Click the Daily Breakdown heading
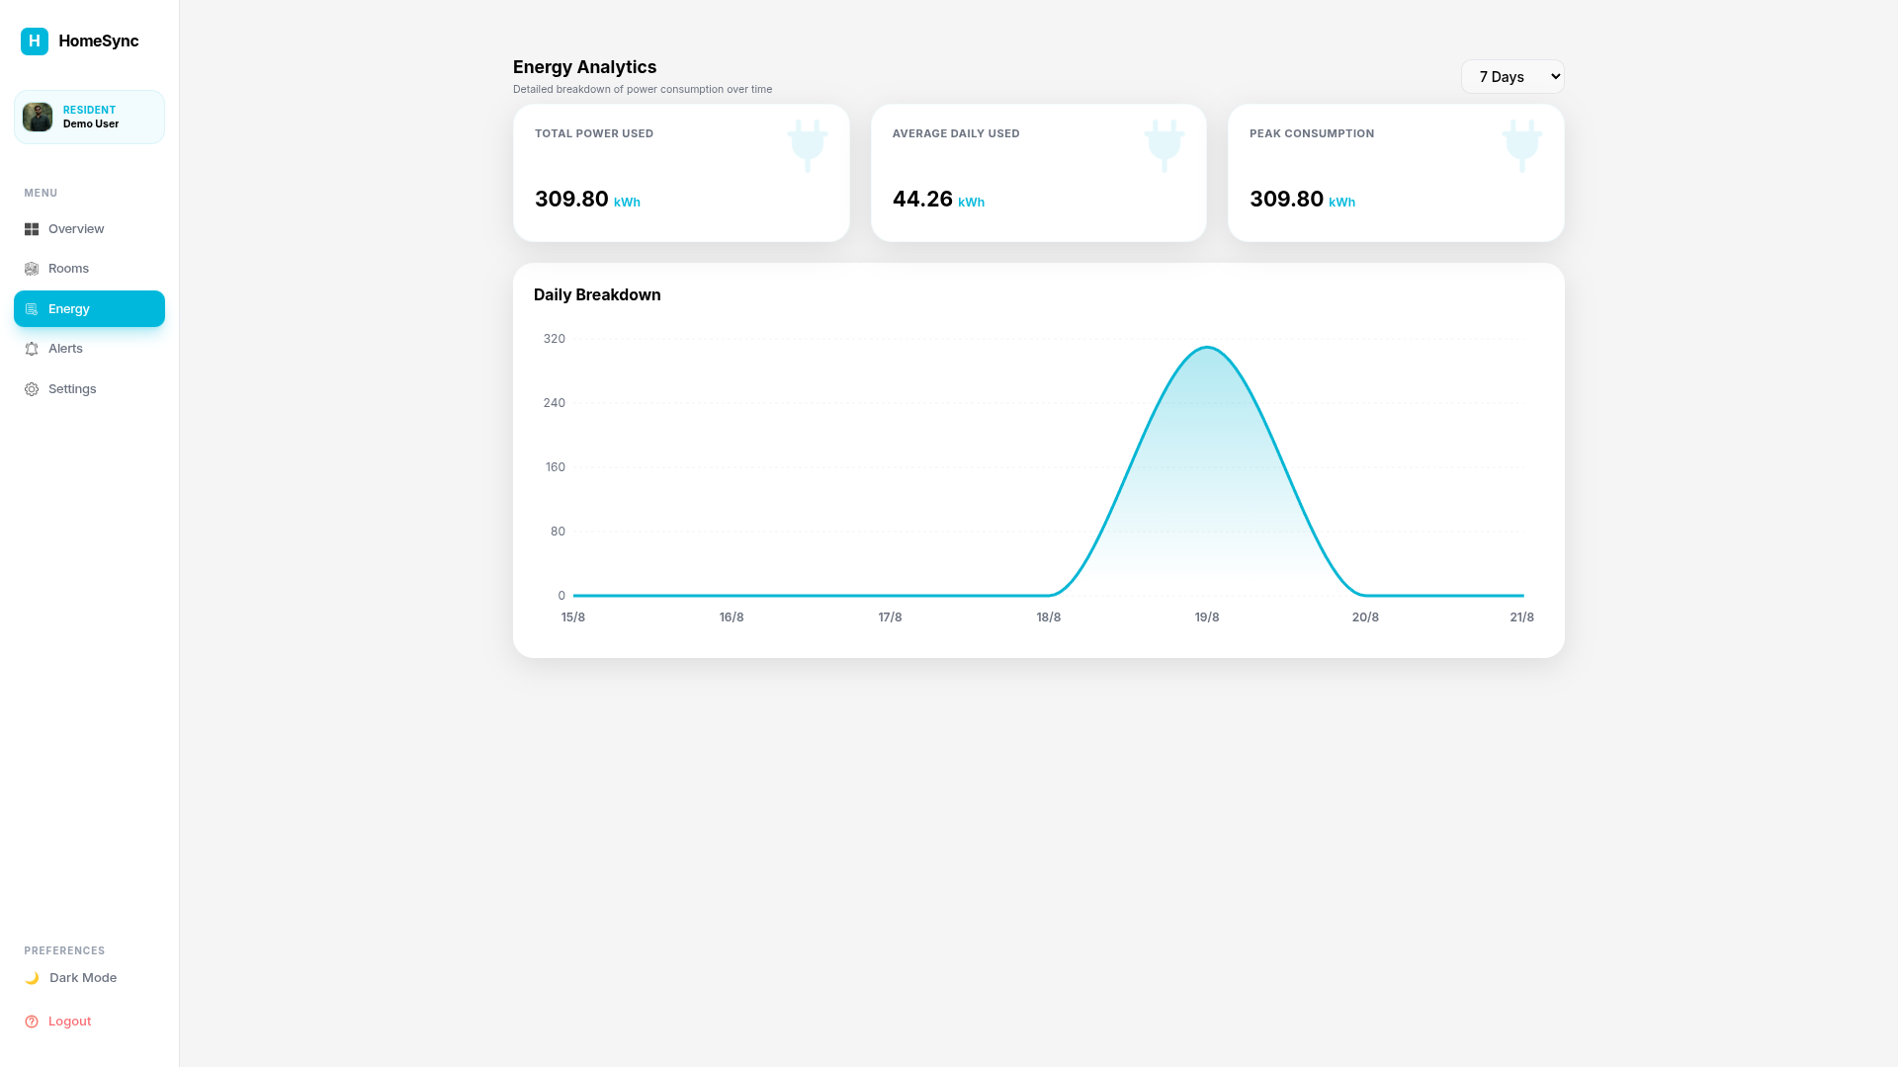The width and height of the screenshot is (1898, 1067). [597, 295]
